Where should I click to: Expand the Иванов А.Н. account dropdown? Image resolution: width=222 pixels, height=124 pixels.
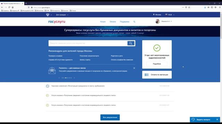(166, 21)
